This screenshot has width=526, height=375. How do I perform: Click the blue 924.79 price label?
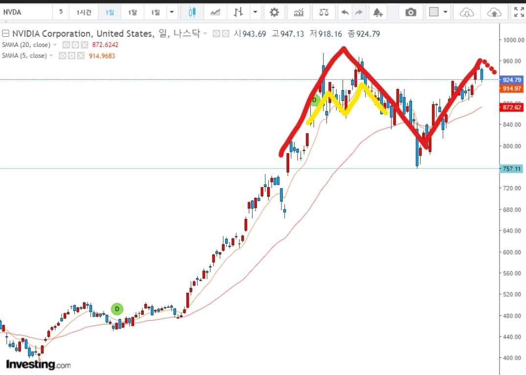click(512, 80)
